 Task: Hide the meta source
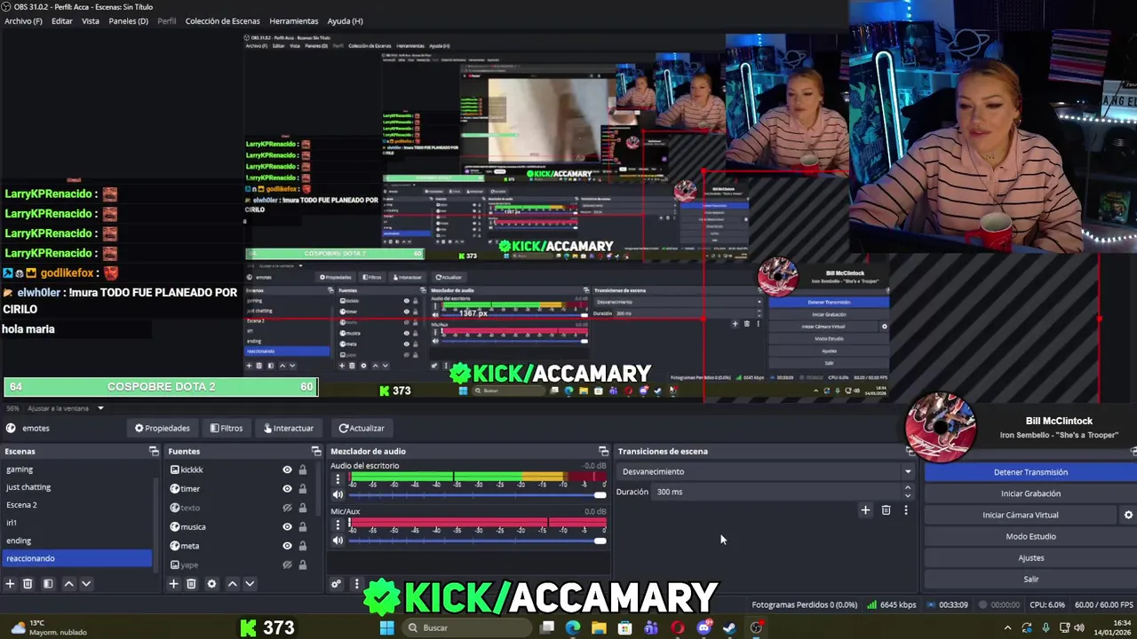pos(287,546)
